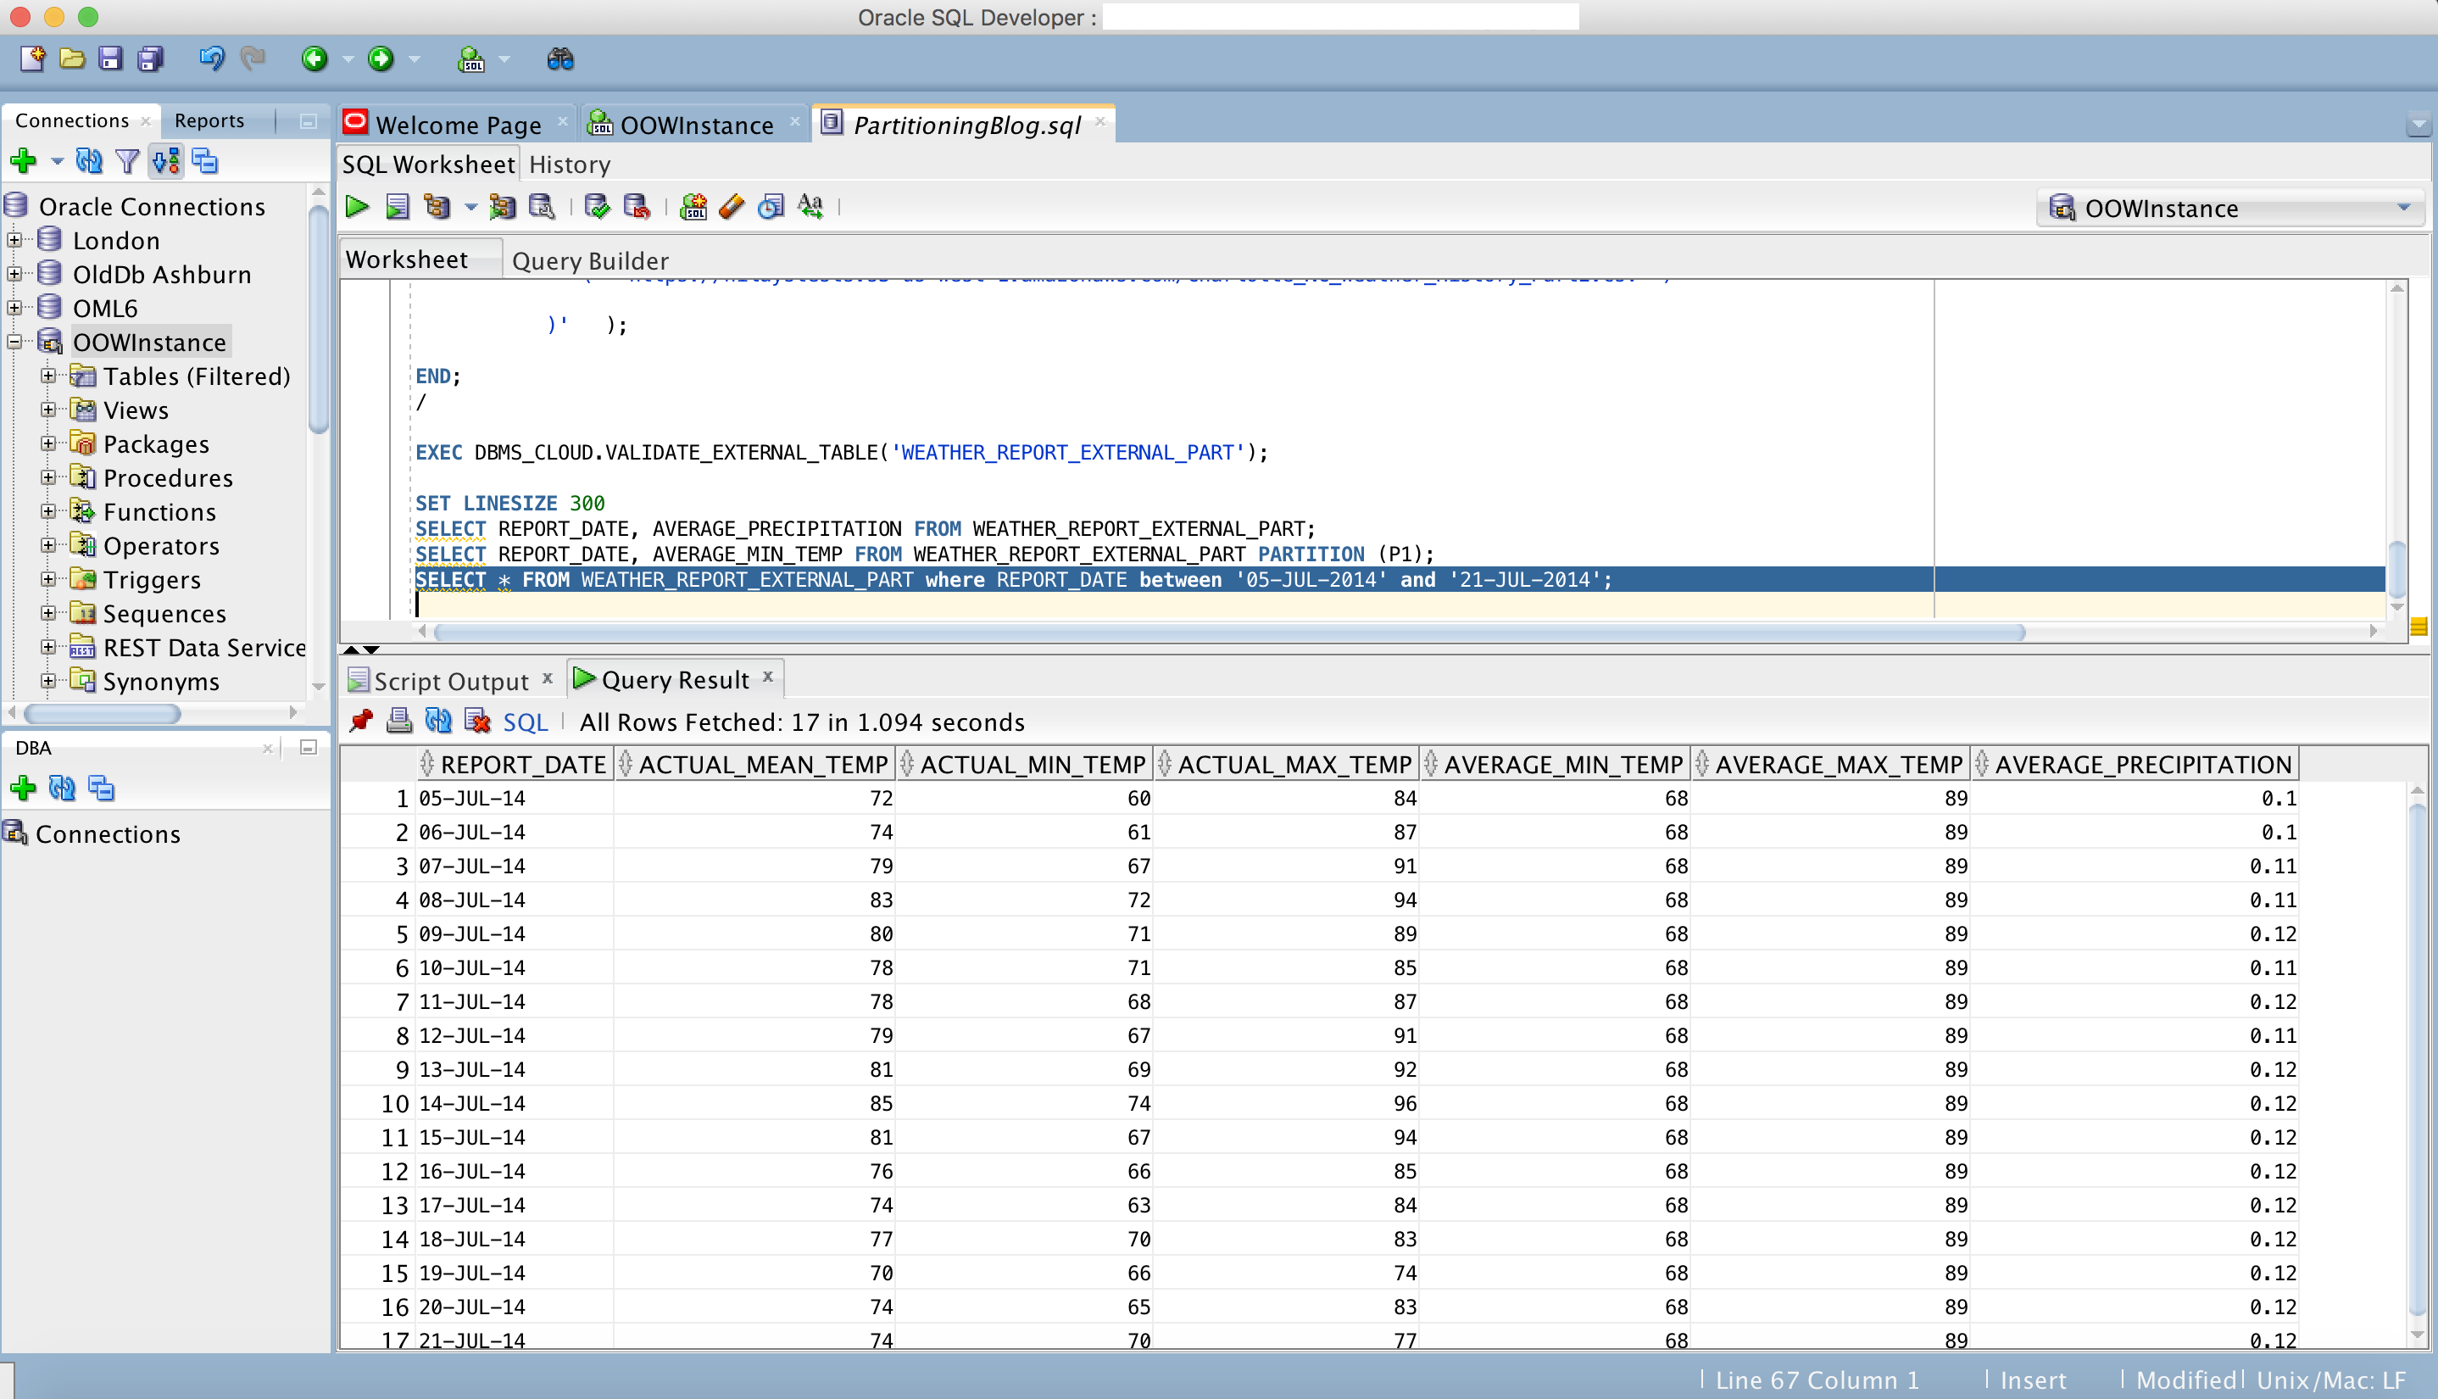The image size is (2438, 1399).
Task: Expand the Tables (Filtered) node
Action: [48, 376]
